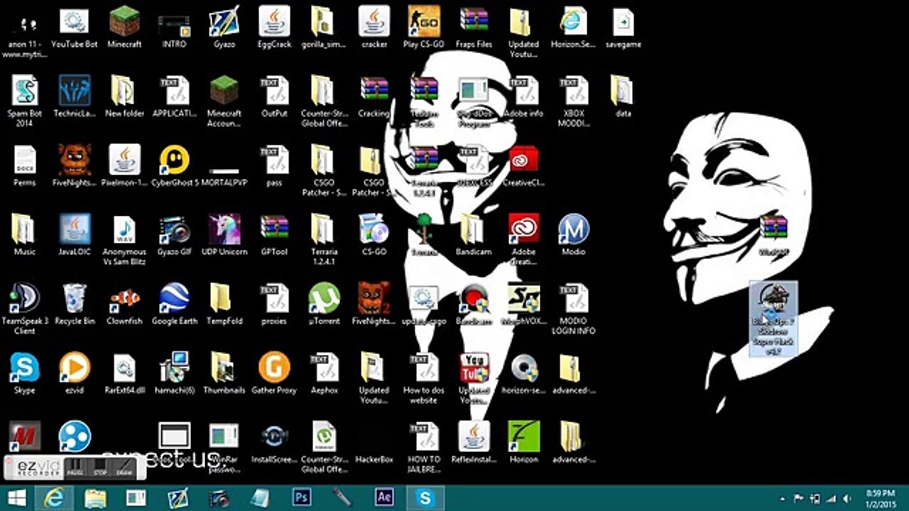
Task: Click the Windows Start button
Action: (16, 498)
